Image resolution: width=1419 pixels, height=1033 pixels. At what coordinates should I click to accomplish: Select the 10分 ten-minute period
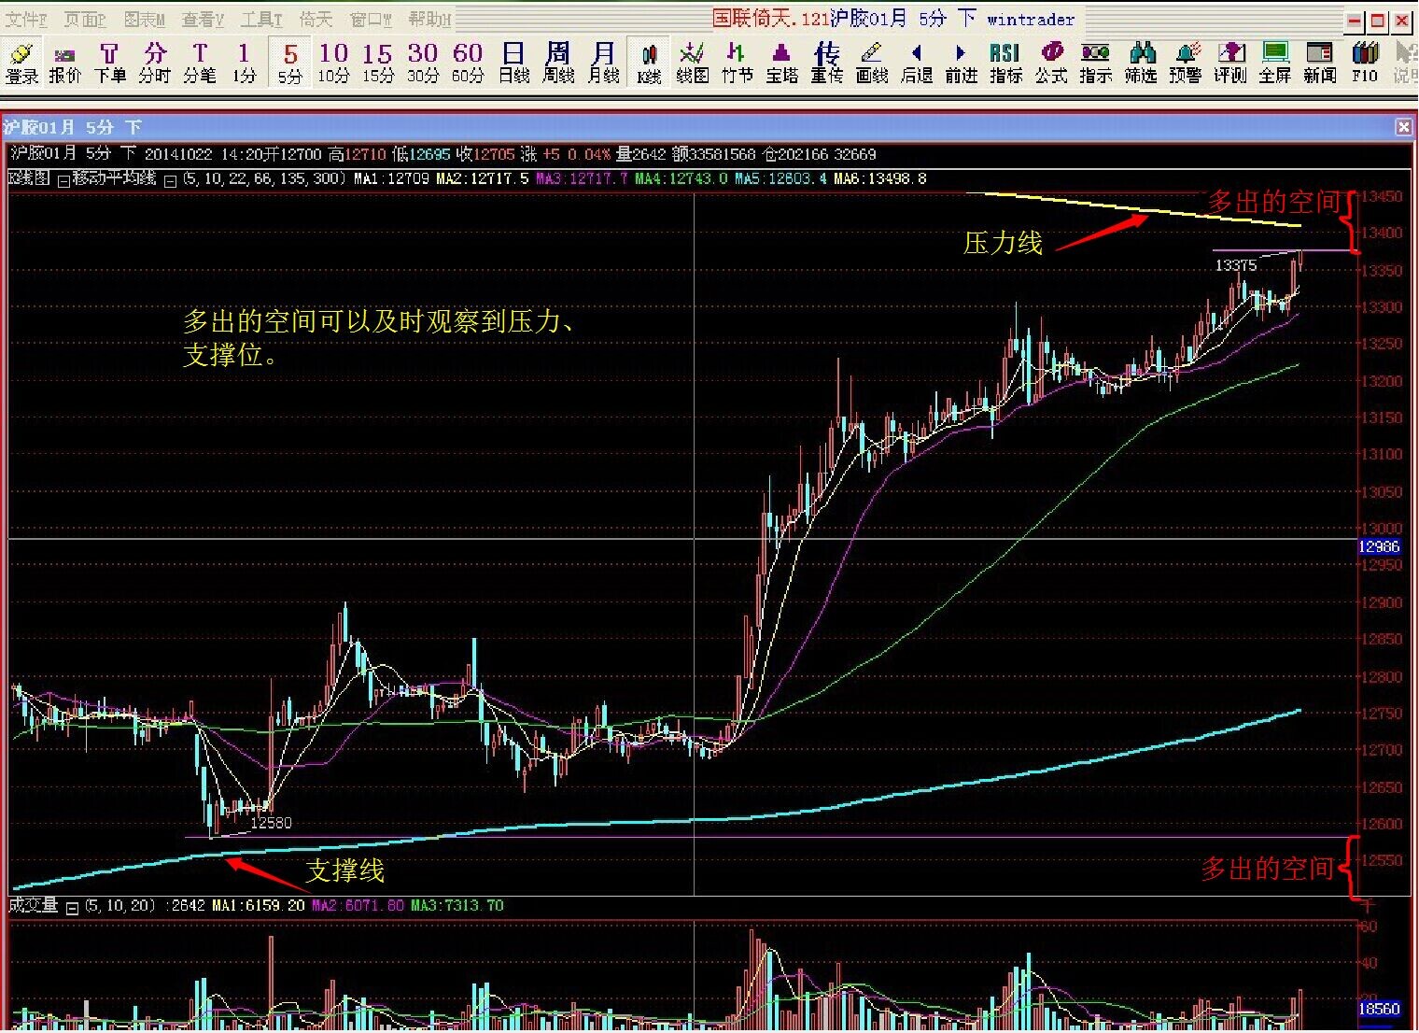(x=333, y=63)
